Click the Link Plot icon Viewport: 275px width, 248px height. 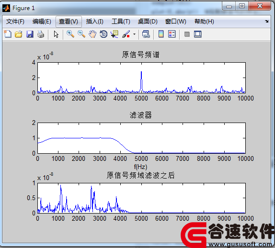coord(146,34)
